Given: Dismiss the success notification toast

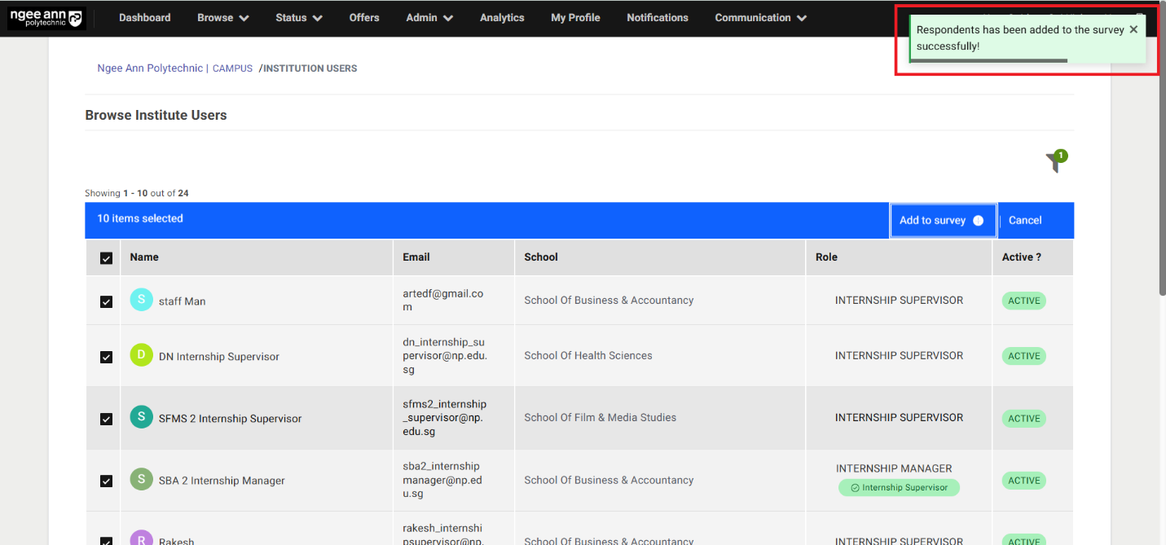Looking at the screenshot, I should (1133, 29).
